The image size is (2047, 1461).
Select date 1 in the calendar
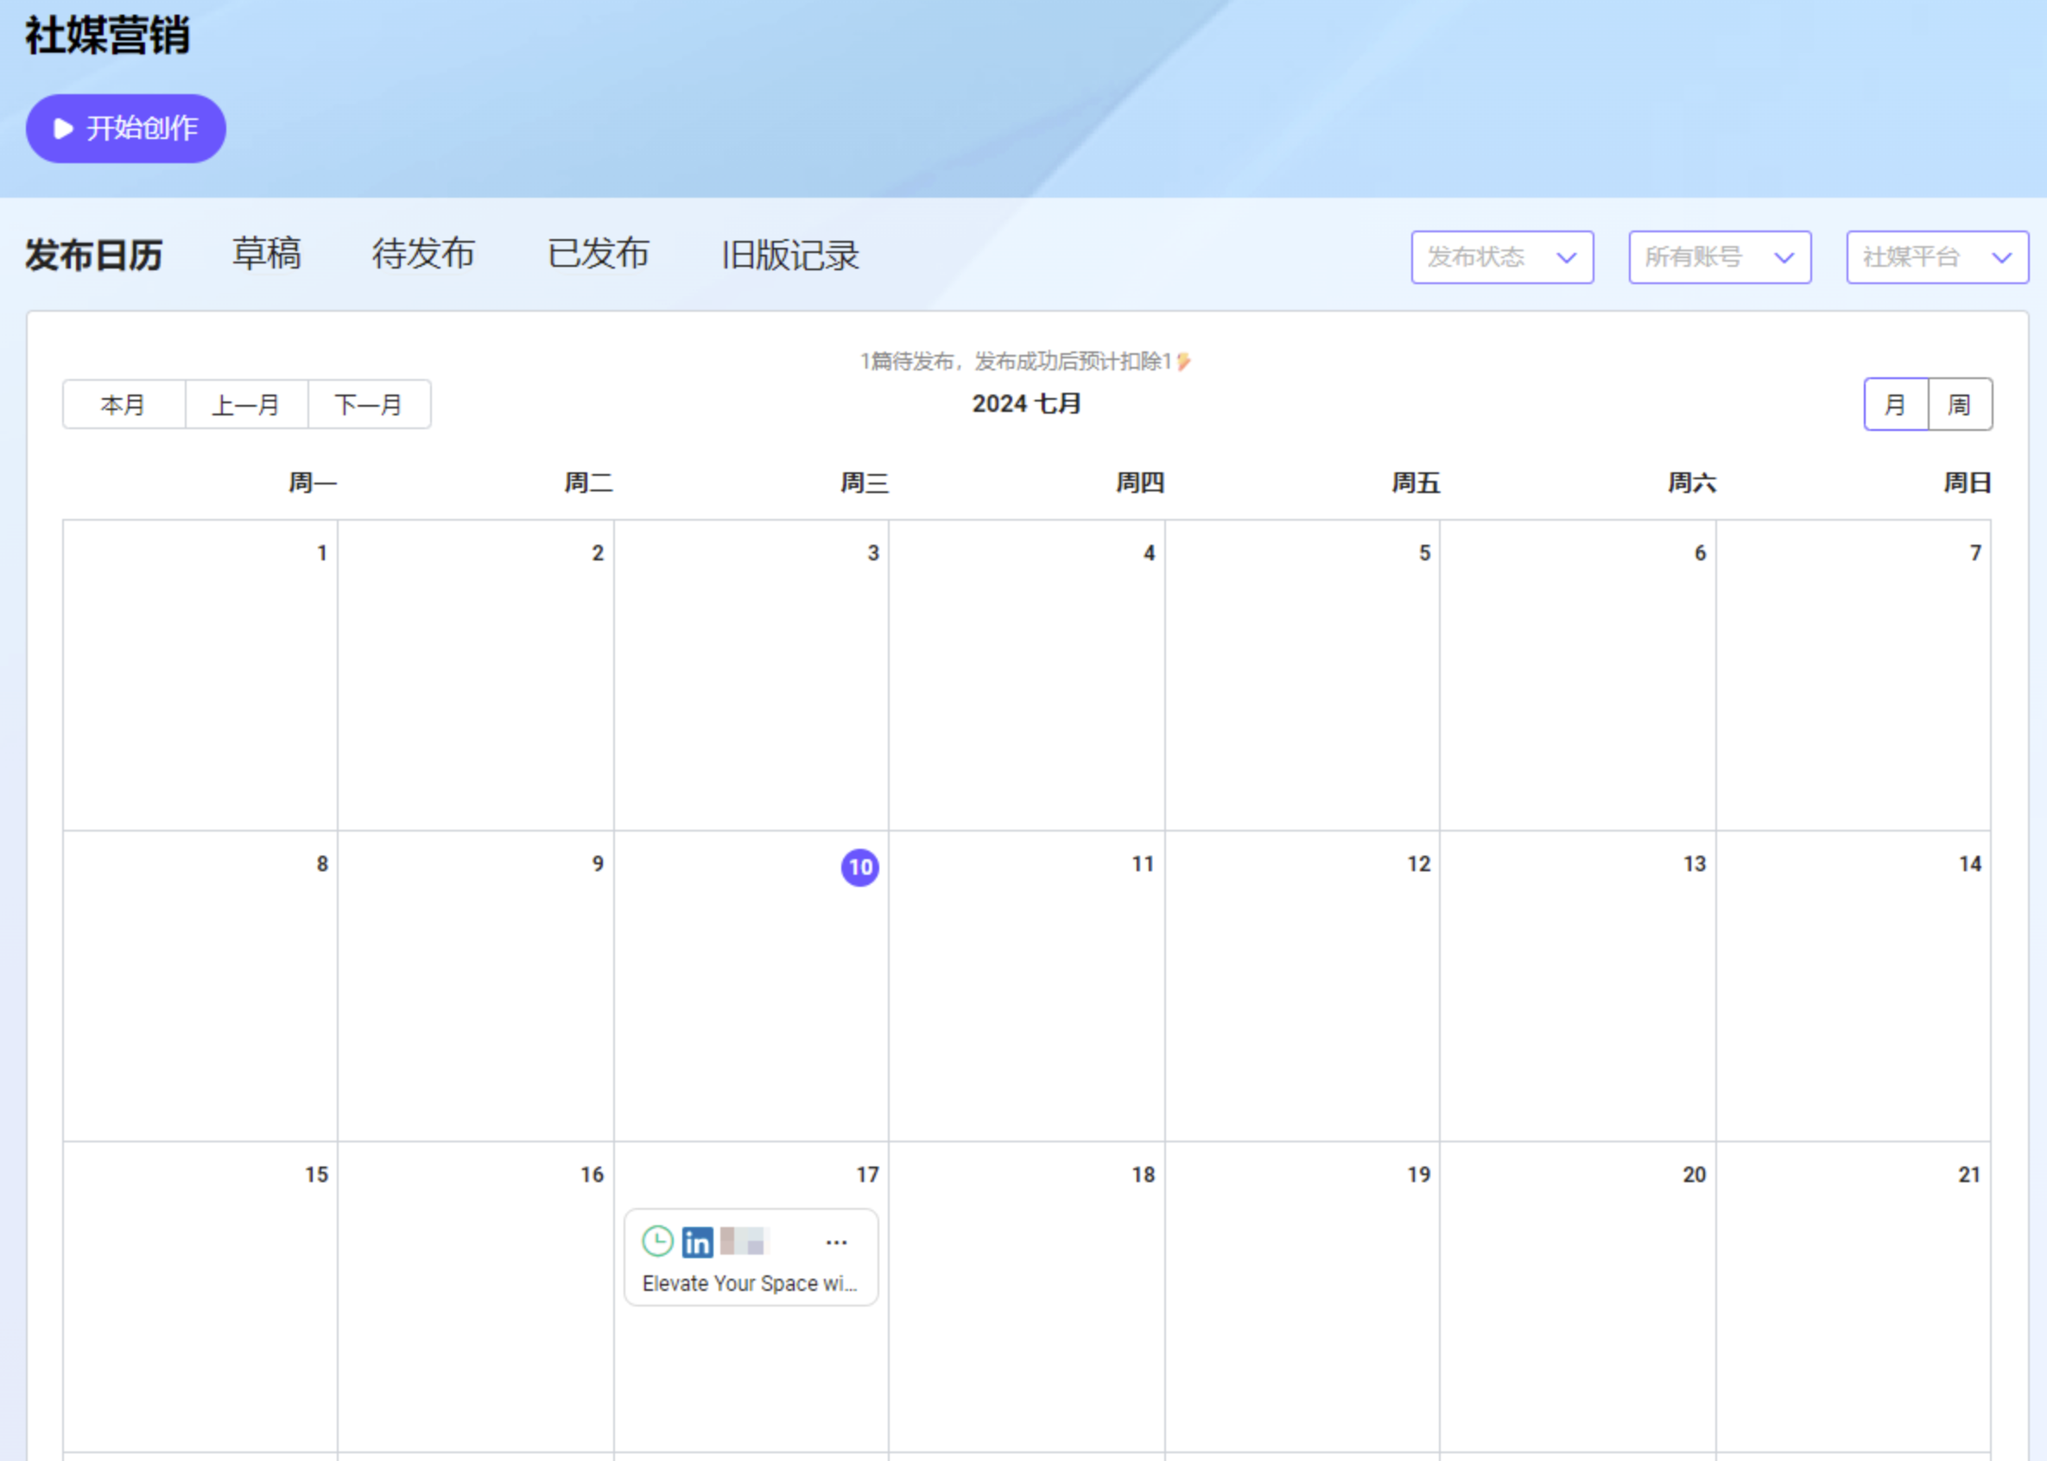(x=322, y=553)
